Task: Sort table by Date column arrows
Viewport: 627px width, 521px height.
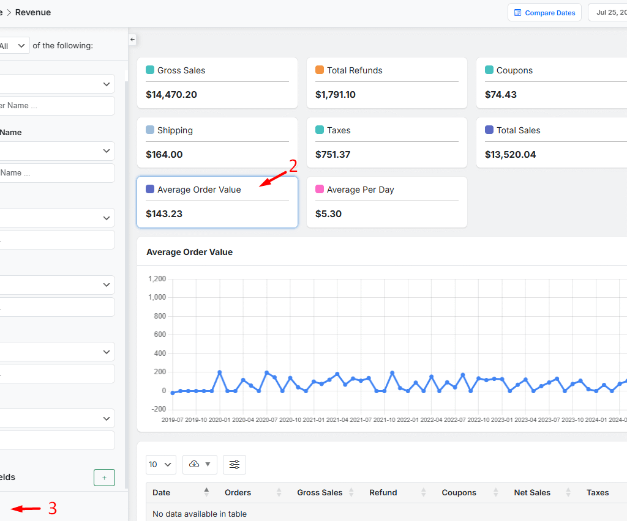Action: tap(206, 492)
